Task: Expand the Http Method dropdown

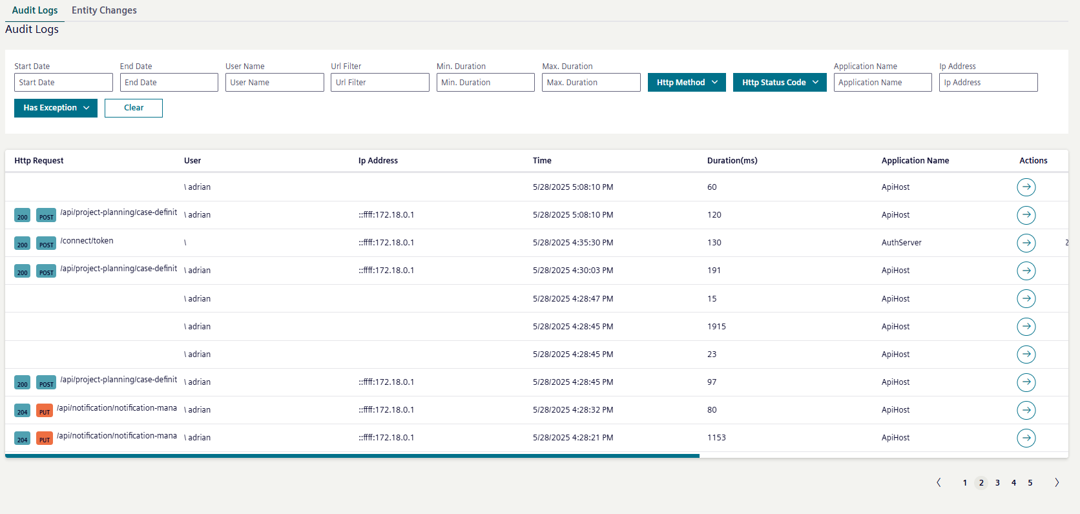Action: click(x=687, y=83)
